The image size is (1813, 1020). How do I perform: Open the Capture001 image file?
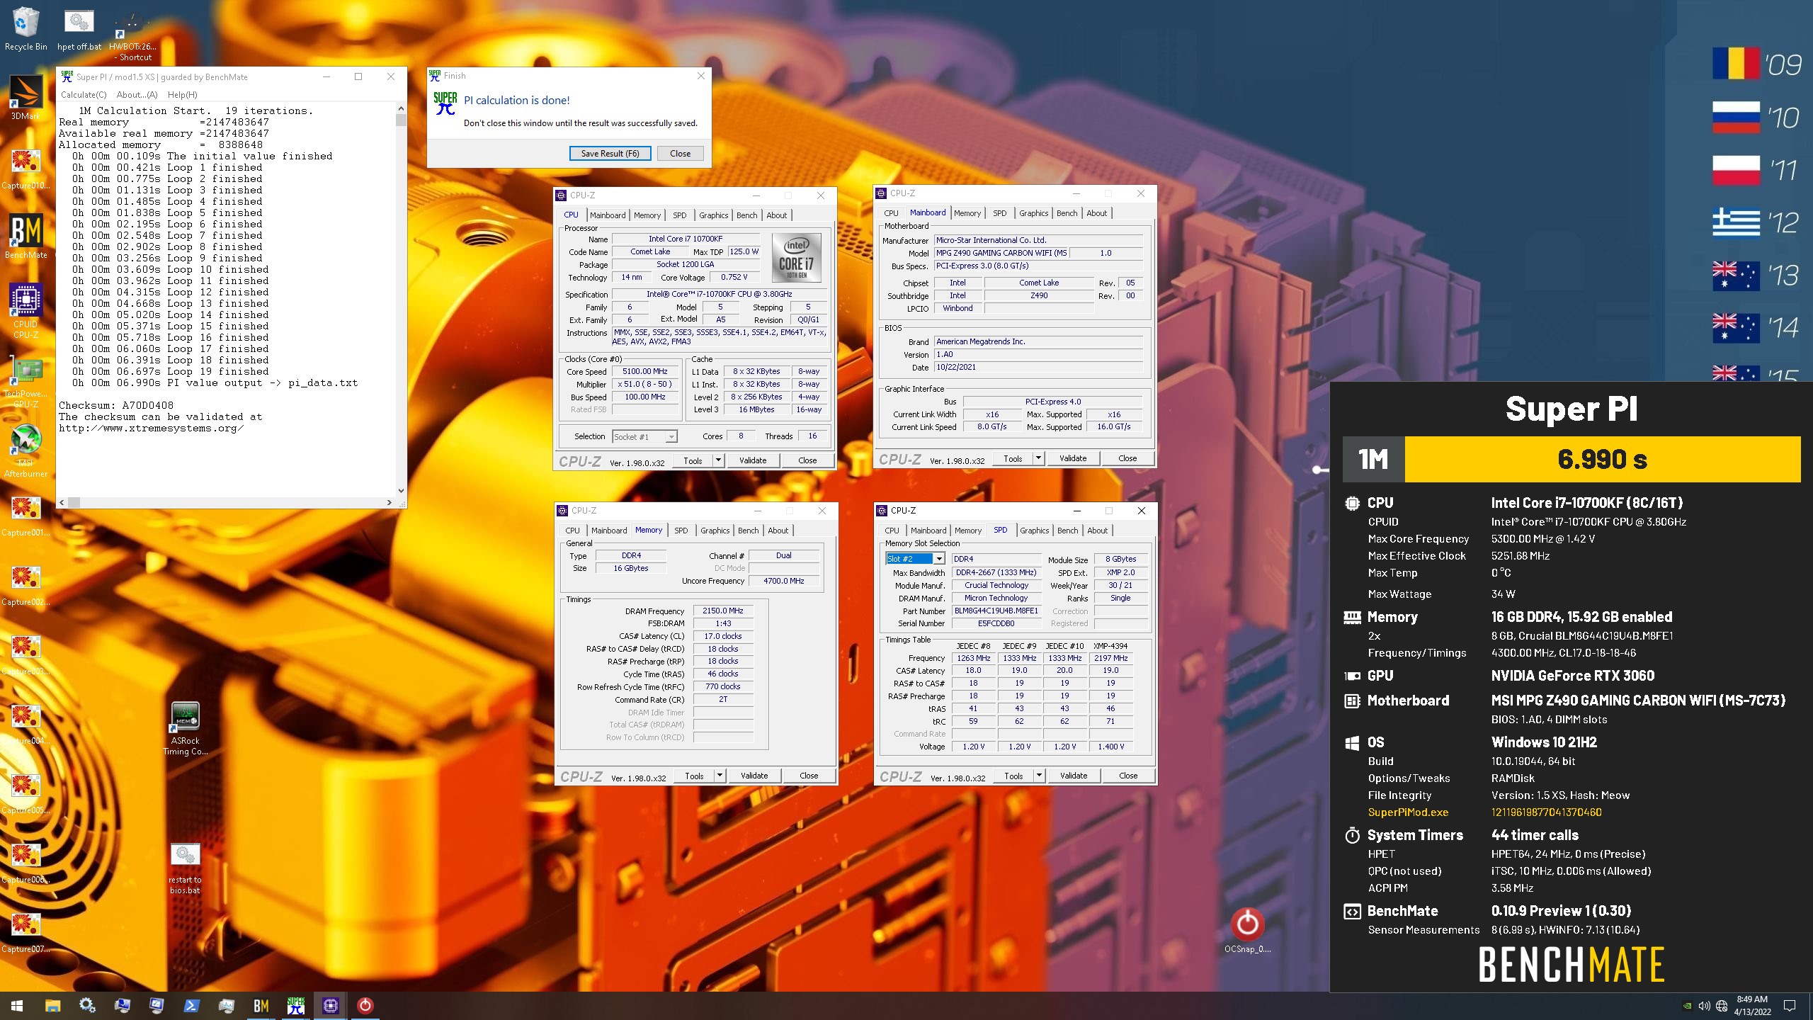[x=25, y=516]
